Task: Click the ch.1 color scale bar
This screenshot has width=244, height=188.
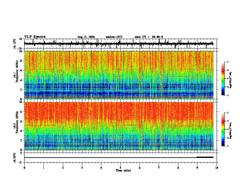Action: 223,79
